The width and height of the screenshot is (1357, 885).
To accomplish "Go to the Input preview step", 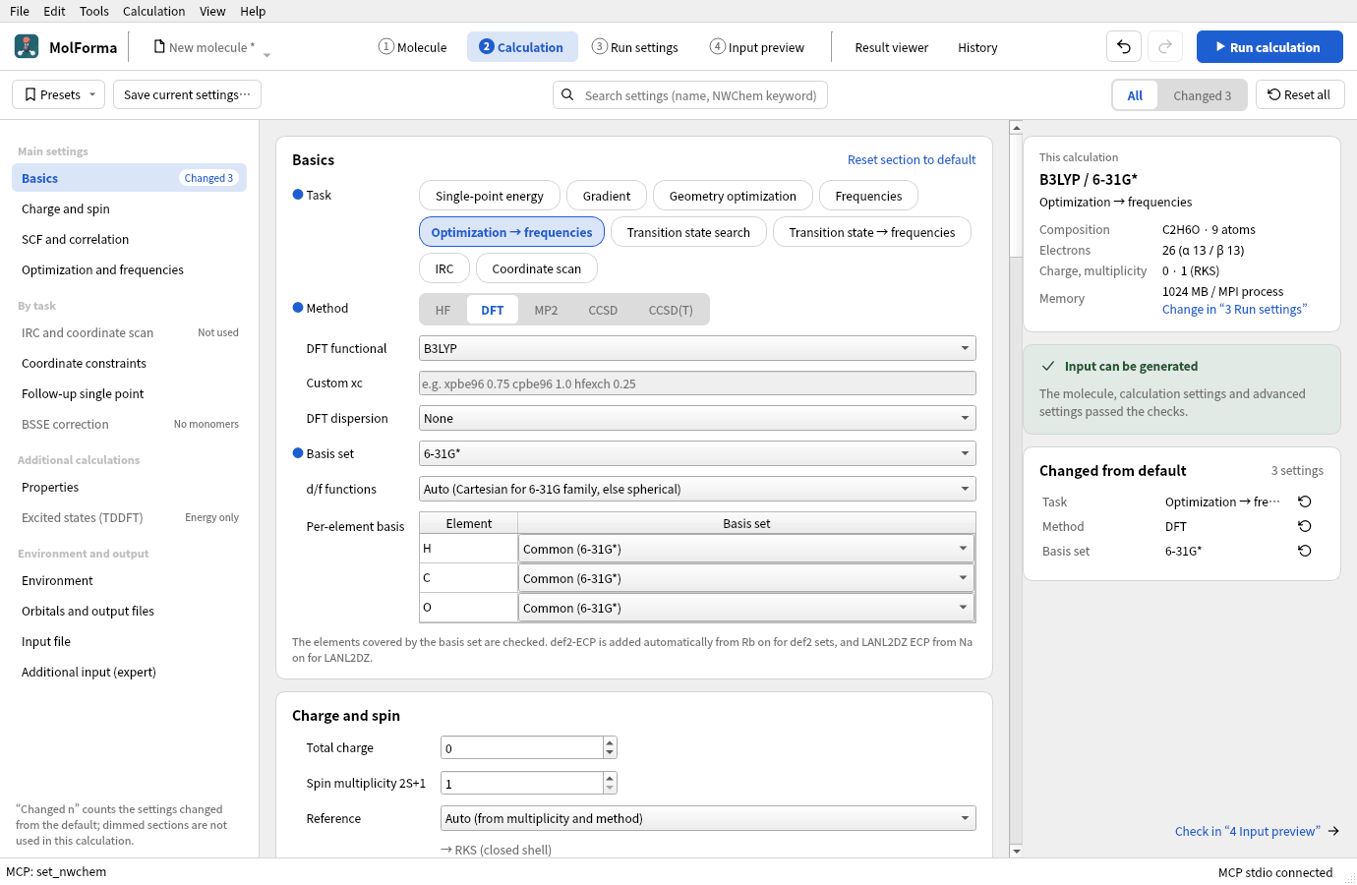I will [x=757, y=47].
